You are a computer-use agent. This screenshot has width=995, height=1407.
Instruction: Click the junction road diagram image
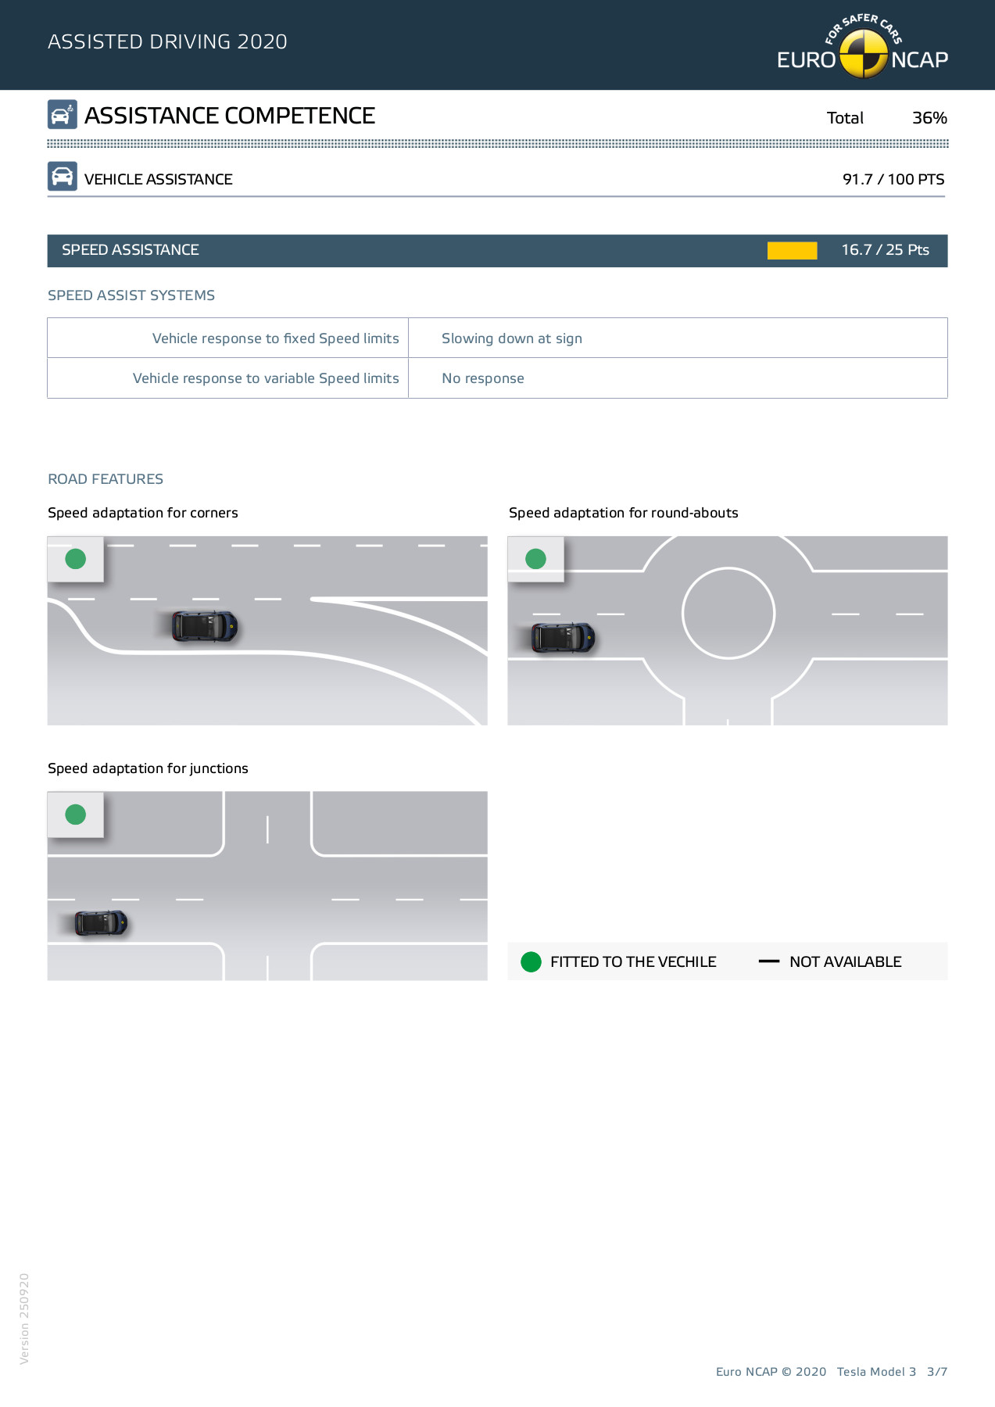267,886
